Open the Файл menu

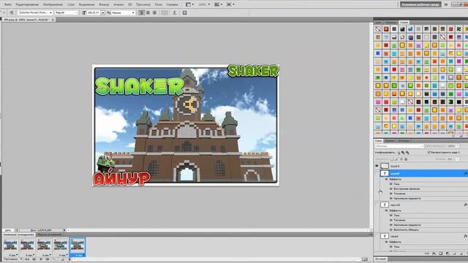(x=8, y=4)
